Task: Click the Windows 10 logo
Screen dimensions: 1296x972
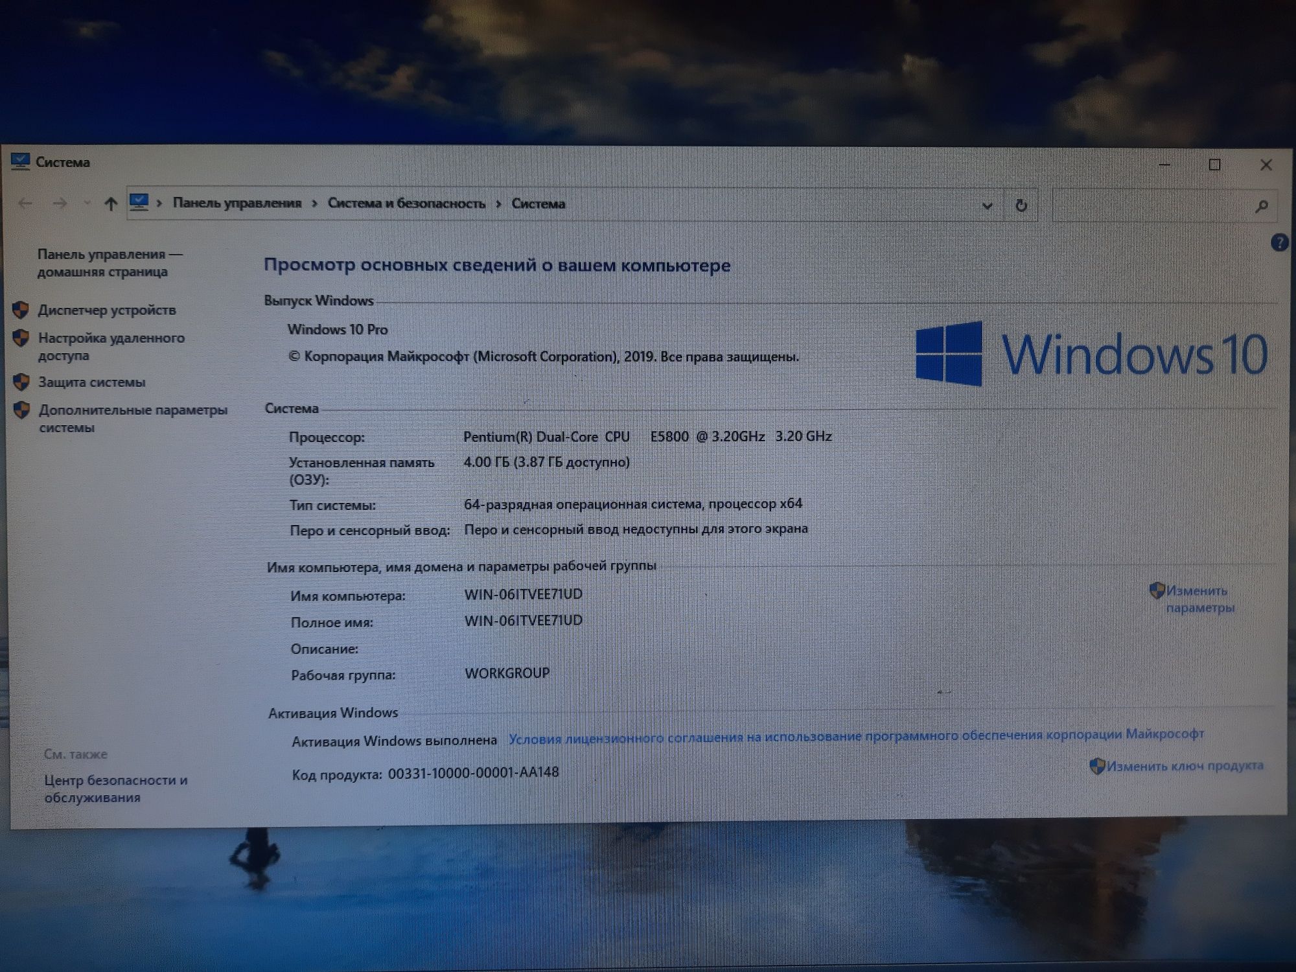Action: 1091,354
